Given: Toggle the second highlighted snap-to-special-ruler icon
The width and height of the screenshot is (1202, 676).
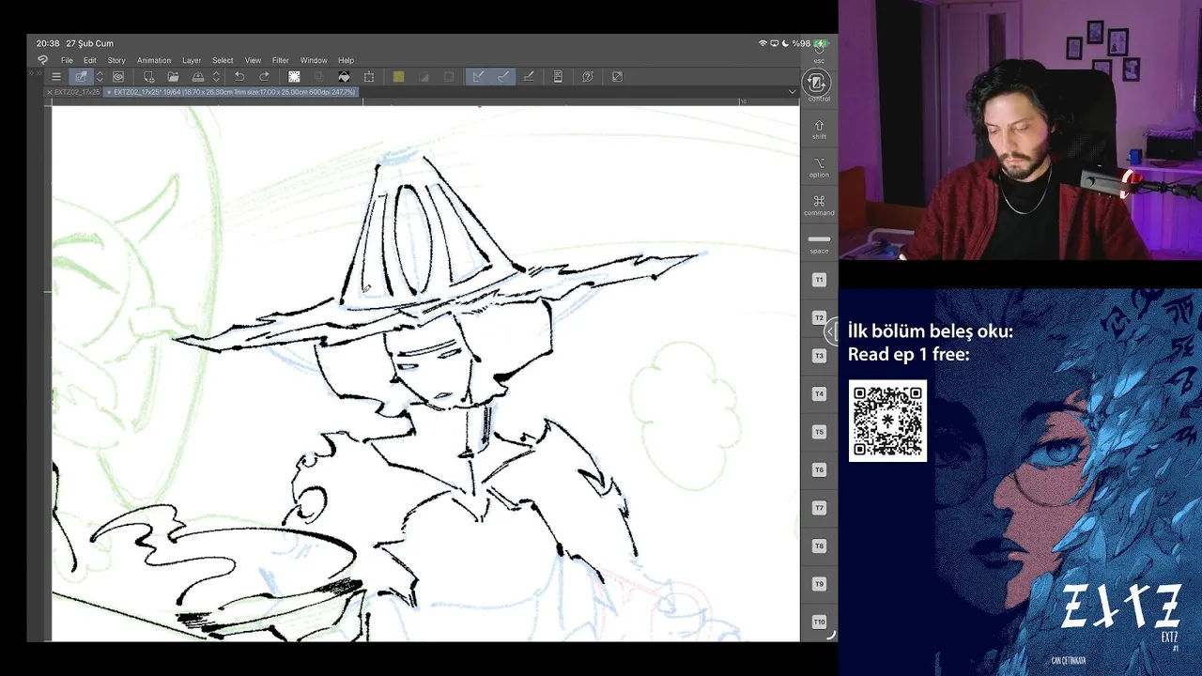Looking at the screenshot, I should [503, 77].
